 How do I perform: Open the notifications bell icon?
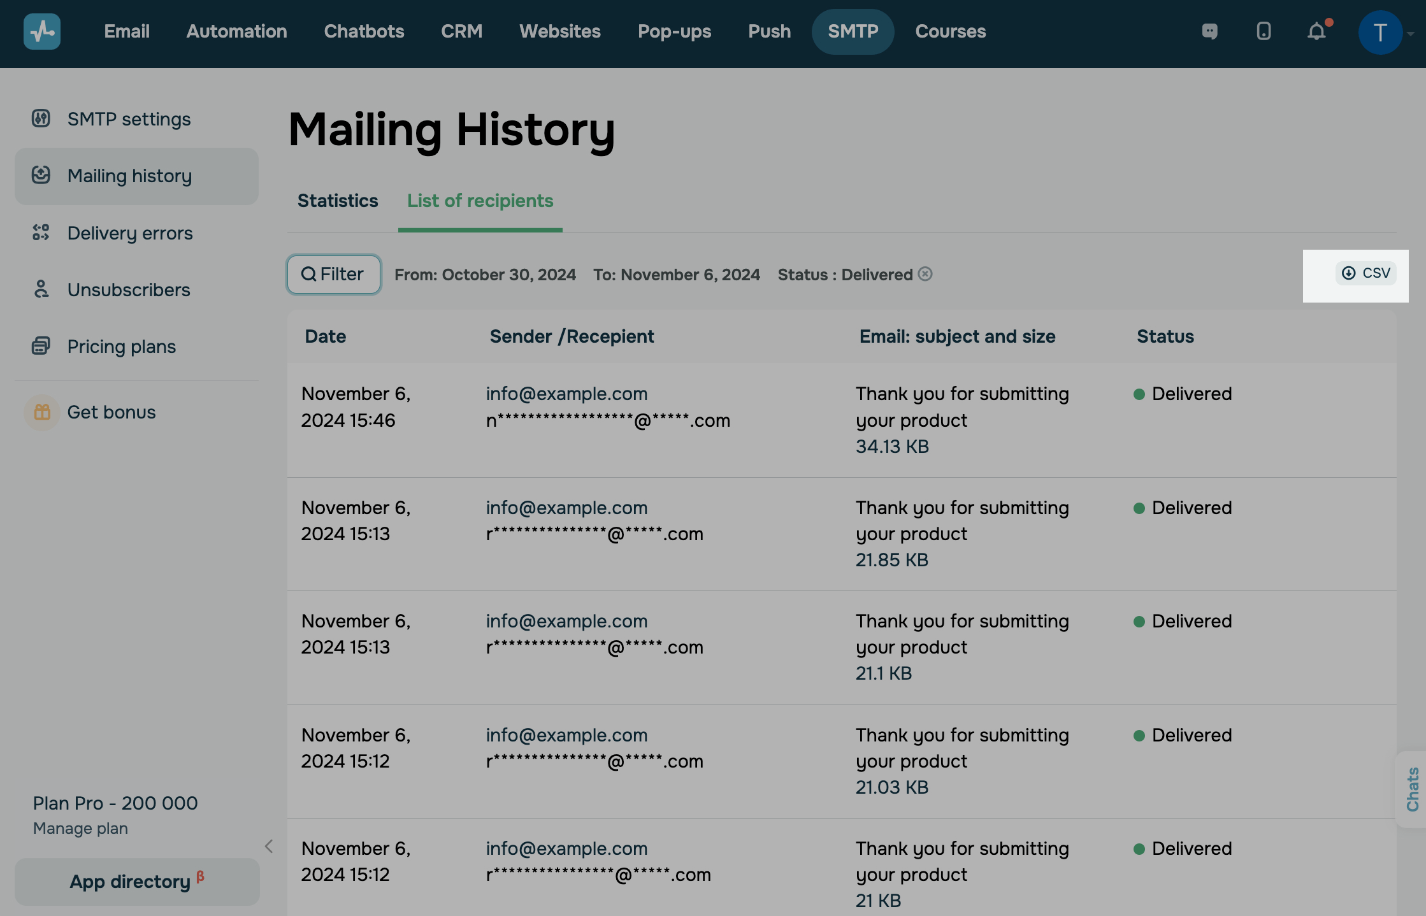click(x=1316, y=31)
